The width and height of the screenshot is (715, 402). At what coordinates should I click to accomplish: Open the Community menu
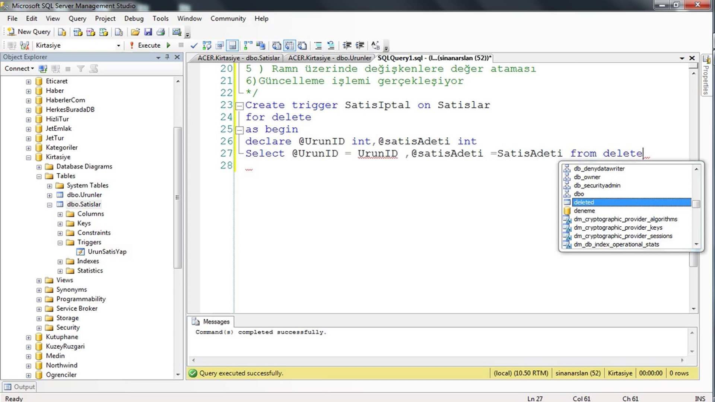(228, 19)
